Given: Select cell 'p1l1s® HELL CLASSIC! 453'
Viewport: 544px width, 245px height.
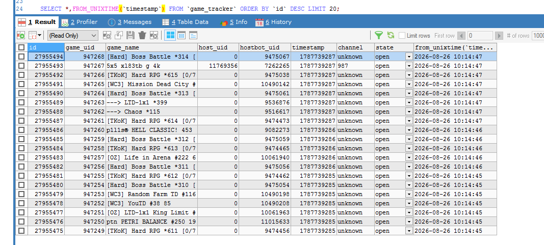Looking at the screenshot, I should pyautogui.click(x=151, y=130).
